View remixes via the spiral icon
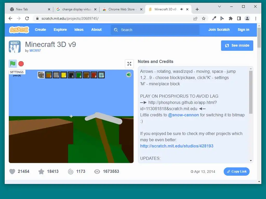This screenshot has height=199, width=266. coord(71,172)
